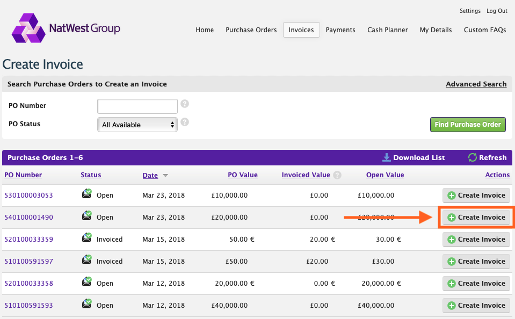Sort by PO Value column header
The image size is (515, 319).
point(243,175)
